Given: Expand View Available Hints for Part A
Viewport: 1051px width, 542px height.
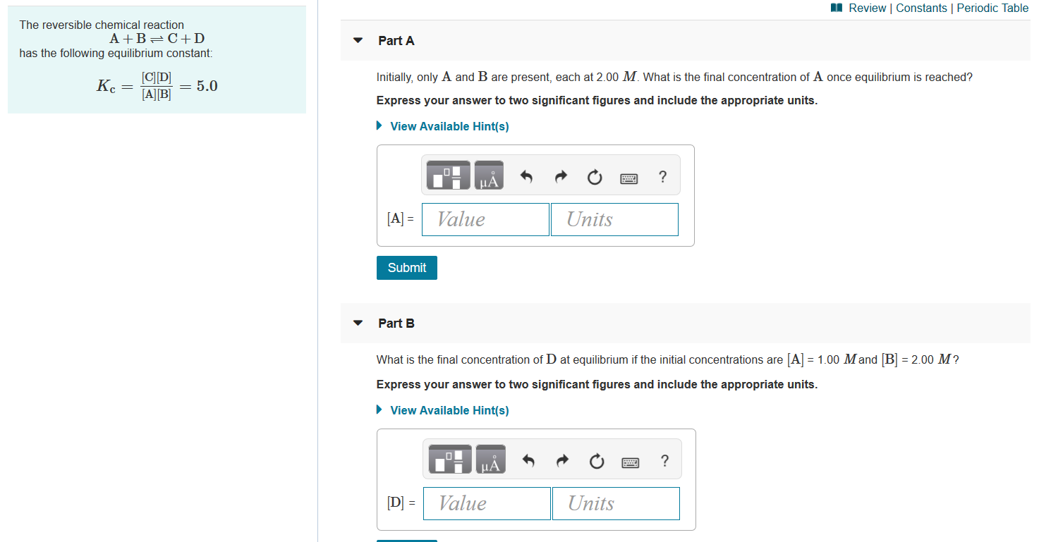Looking at the screenshot, I should pyautogui.click(x=449, y=126).
